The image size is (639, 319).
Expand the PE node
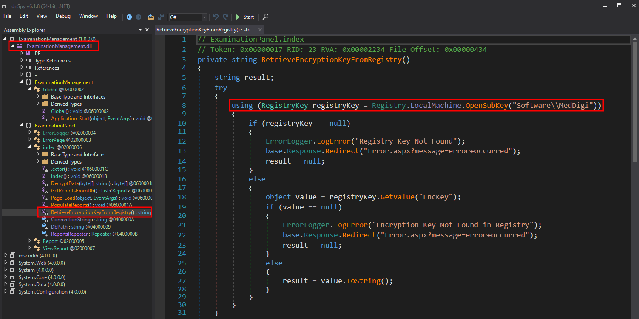click(22, 54)
